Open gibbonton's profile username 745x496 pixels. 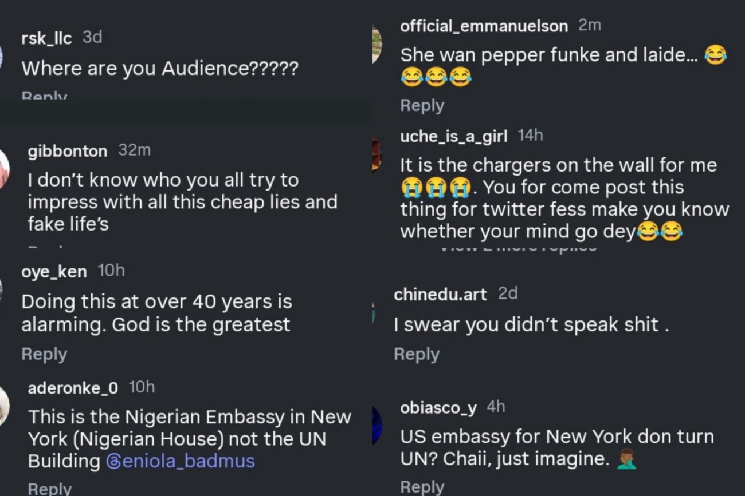(x=67, y=151)
